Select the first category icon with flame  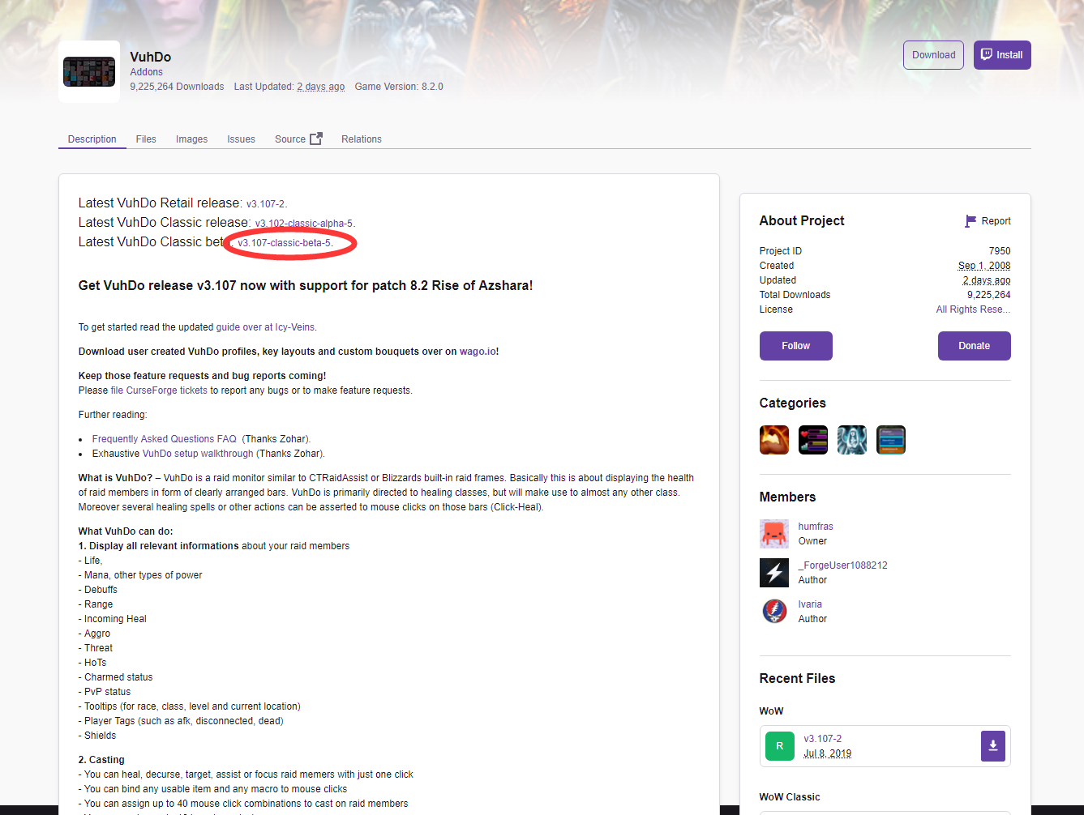pyautogui.click(x=773, y=440)
